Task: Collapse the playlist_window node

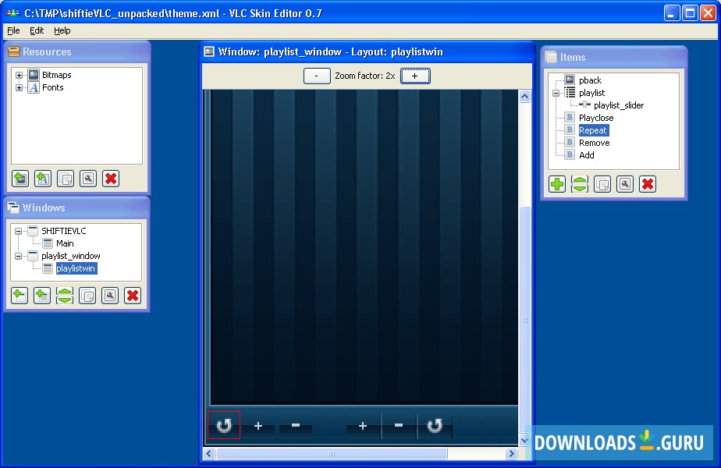Action: 18,256
